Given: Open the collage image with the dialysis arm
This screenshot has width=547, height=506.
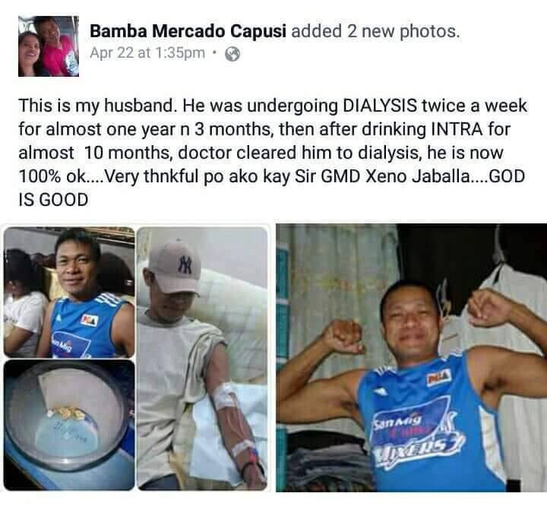Looking at the screenshot, I should pyautogui.click(x=202, y=359).
